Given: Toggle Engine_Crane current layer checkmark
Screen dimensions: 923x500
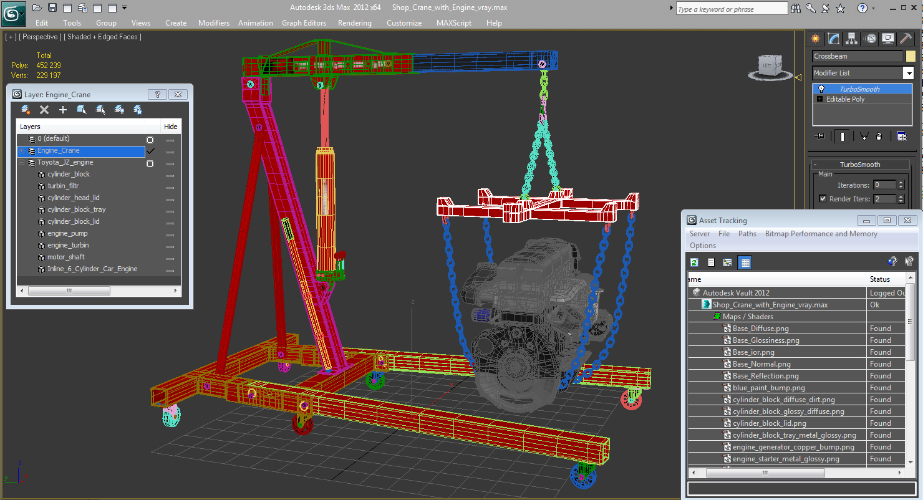Looking at the screenshot, I should click(x=150, y=151).
